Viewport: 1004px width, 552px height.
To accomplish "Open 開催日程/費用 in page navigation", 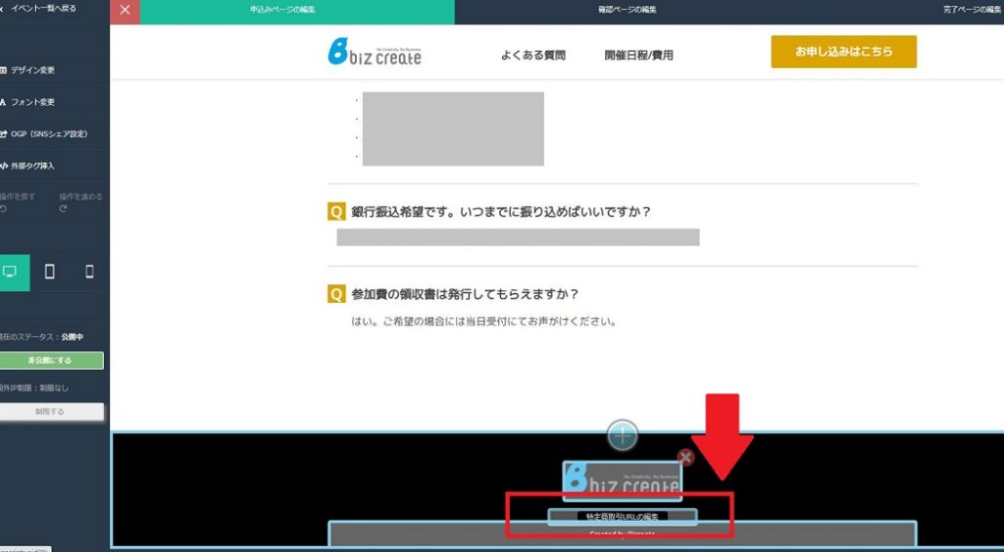I will click(x=638, y=55).
